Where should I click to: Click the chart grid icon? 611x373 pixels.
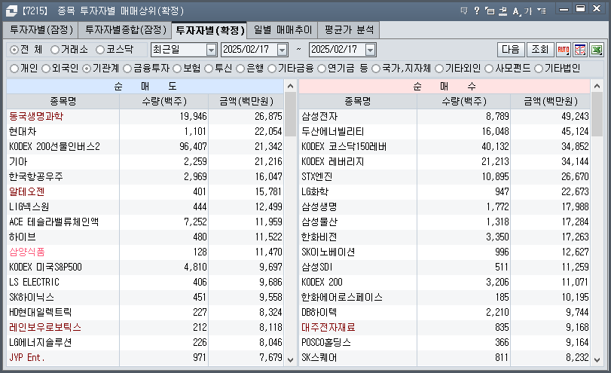click(580, 50)
